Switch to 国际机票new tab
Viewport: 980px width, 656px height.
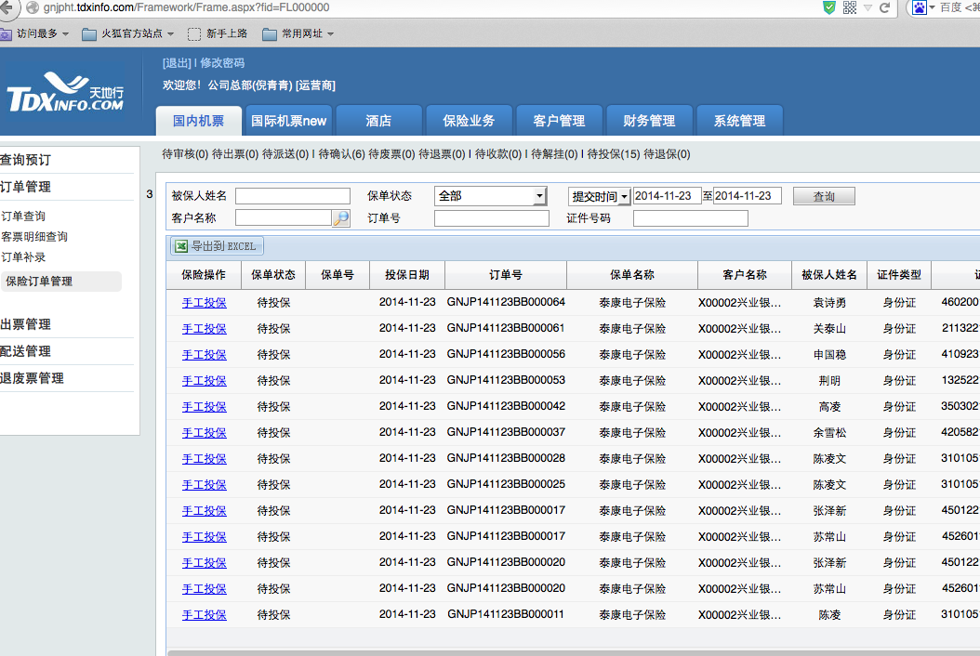[288, 121]
